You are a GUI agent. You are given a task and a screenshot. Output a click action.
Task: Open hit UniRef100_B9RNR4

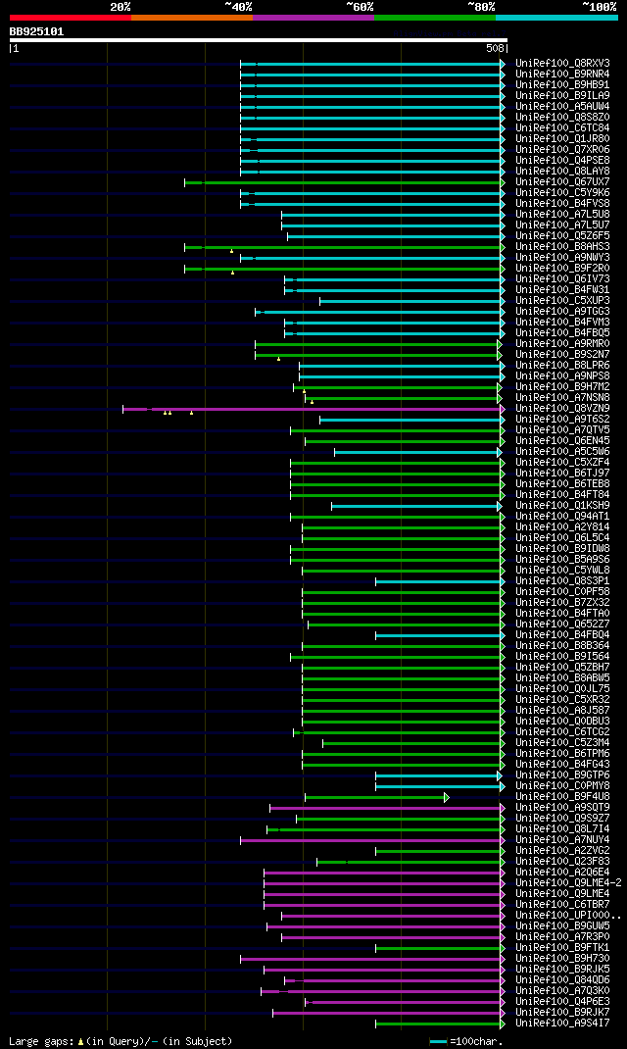[562, 75]
